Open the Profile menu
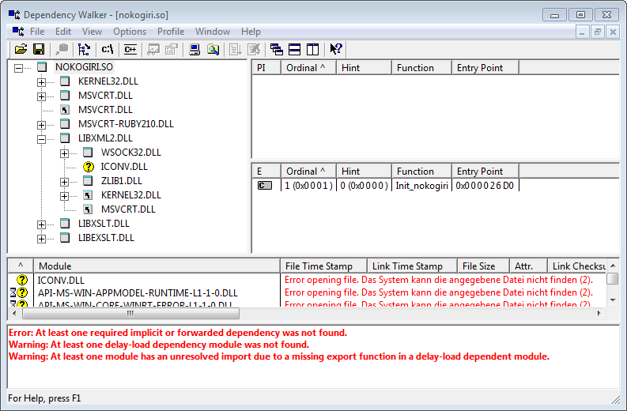627x411 pixels. (171, 31)
